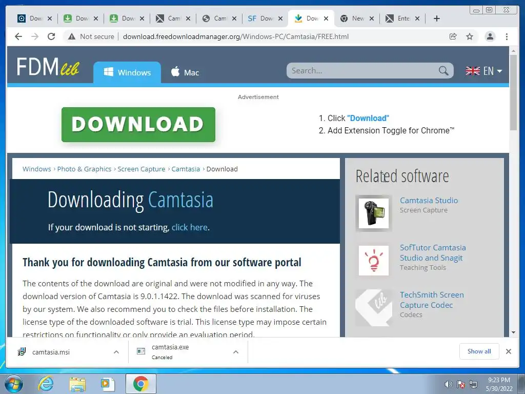Viewport: 525px width, 394px height.
Task: Open SofTutor Camtasia Studio and Snagit link
Action: click(433, 252)
